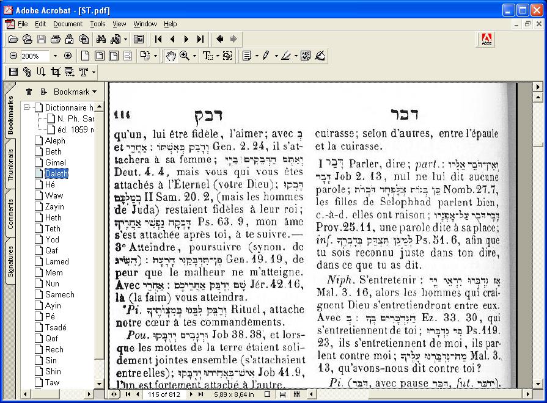Switch to the Thumbnails tab
The image size is (547, 403).
[x=10, y=164]
